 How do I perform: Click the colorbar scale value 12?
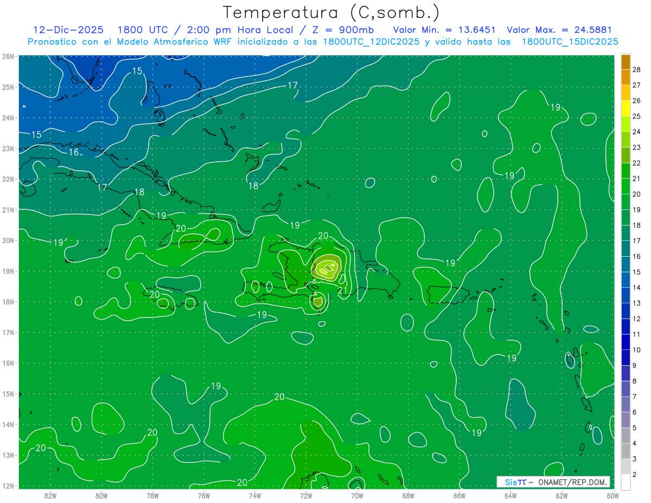tap(637, 319)
